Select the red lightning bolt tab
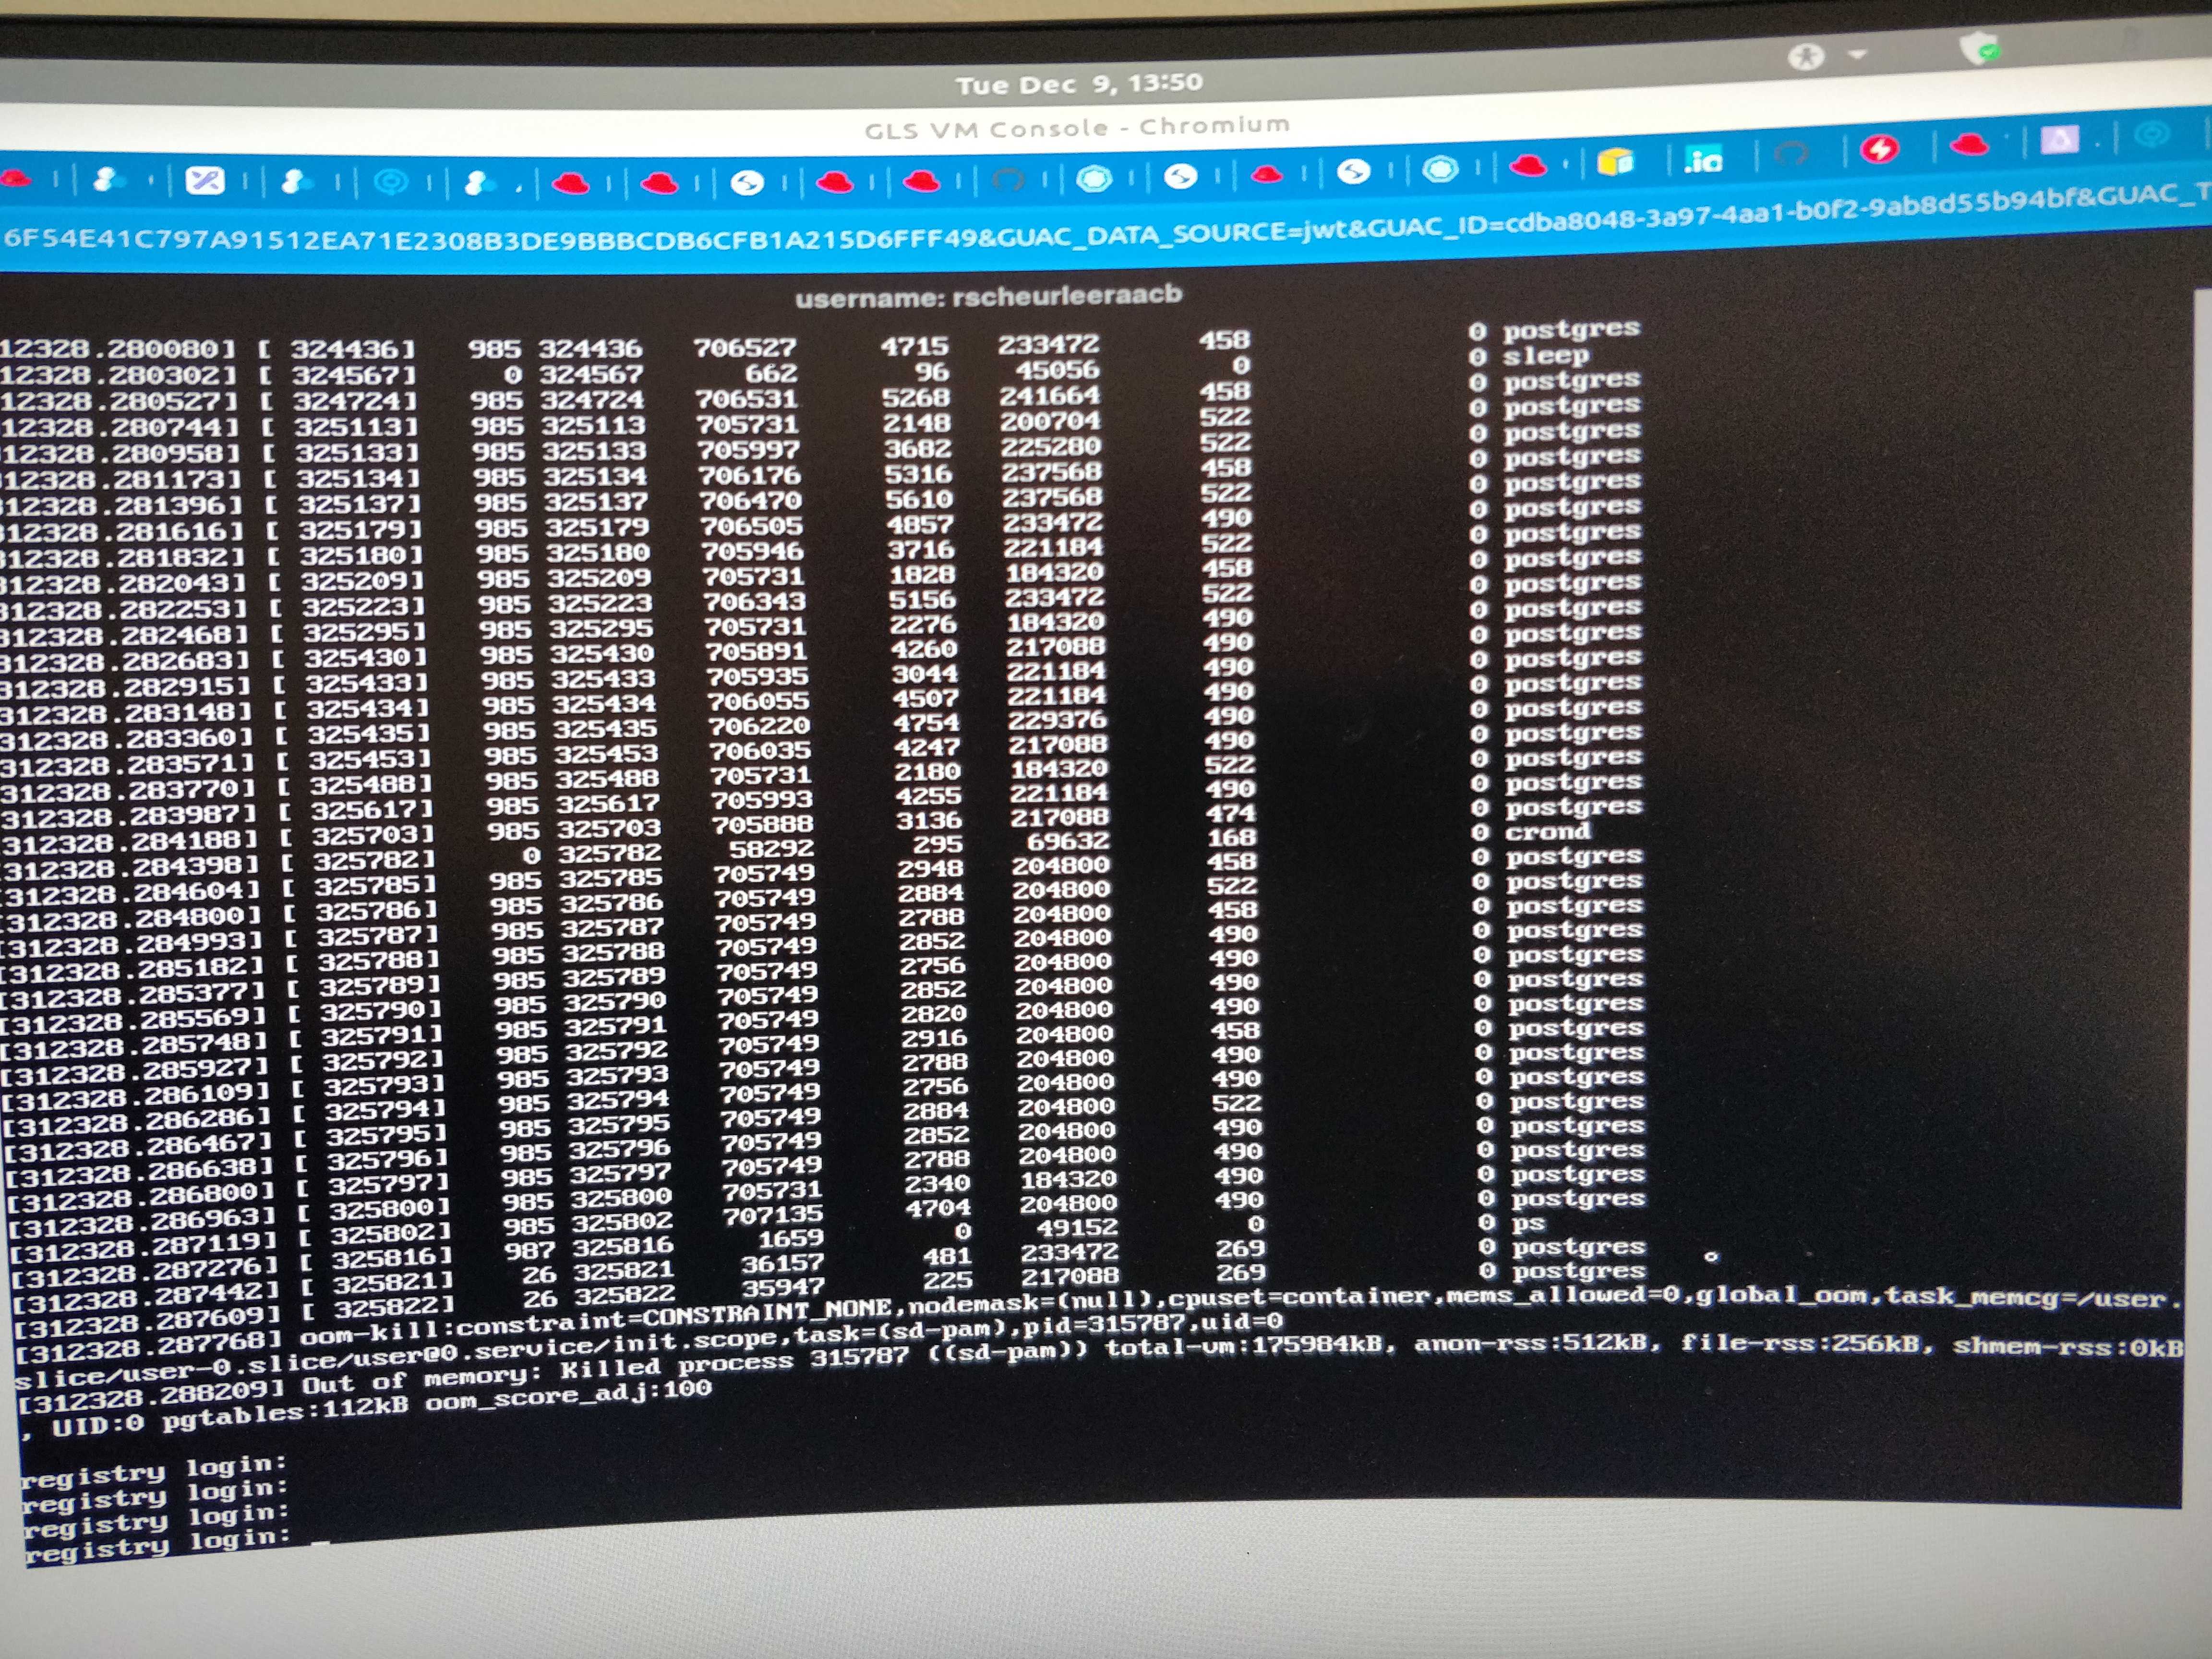This screenshot has width=2212, height=1659. (x=1880, y=150)
